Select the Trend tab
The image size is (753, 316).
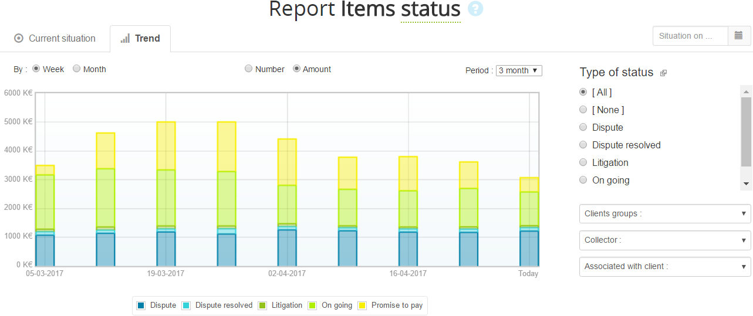[x=140, y=39]
